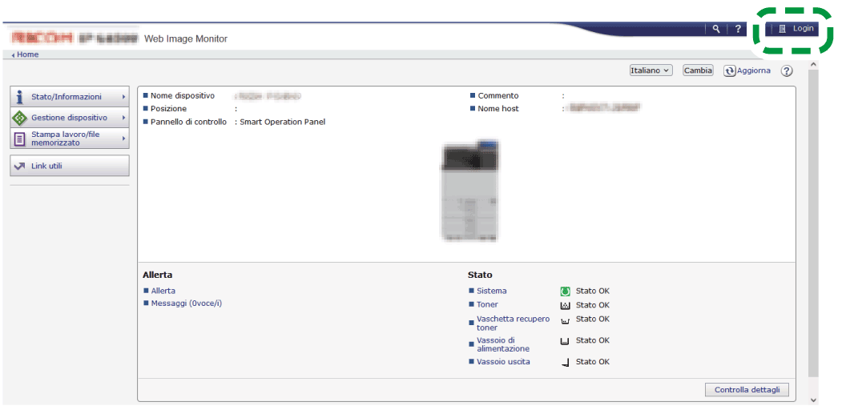The height and width of the screenshot is (410, 842).
Task: Click the output tray status icon
Action: (564, 364)
